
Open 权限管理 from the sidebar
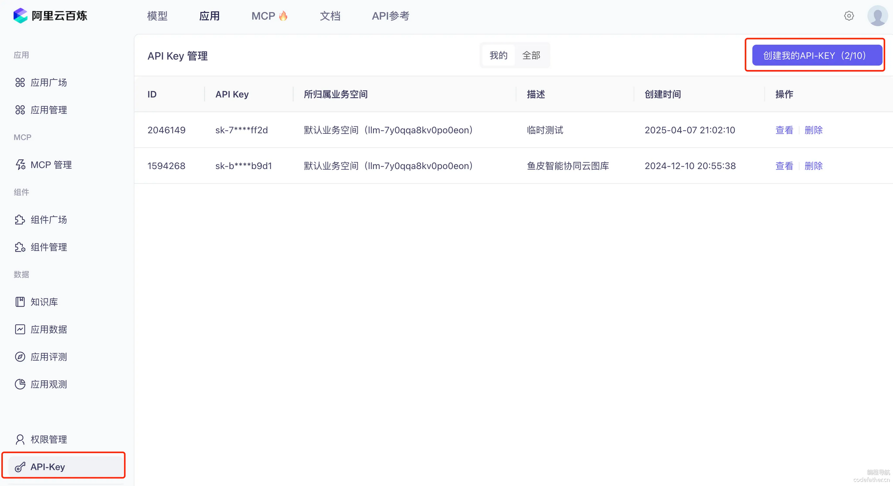(49, 439)
